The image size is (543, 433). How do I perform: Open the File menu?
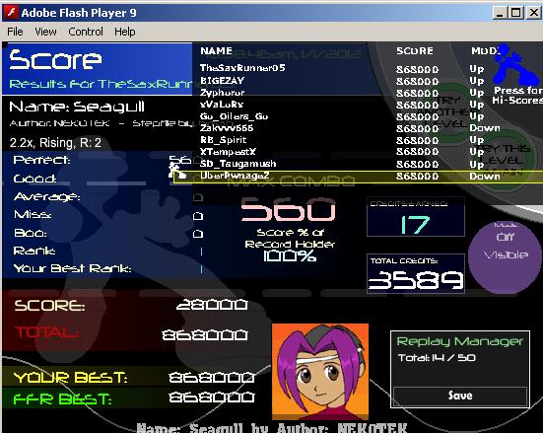pos(15,32)
